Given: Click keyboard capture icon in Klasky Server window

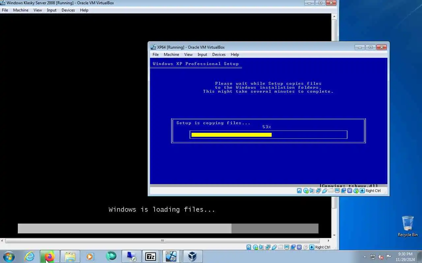Looking at the screenshot, I should coord(312,247).
